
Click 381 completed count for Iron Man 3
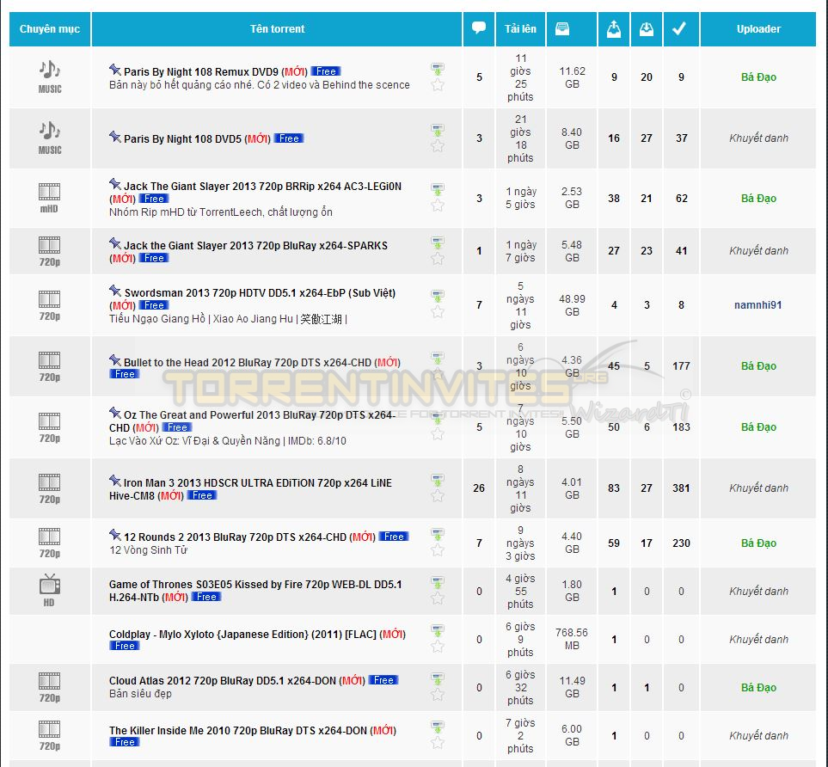681,488
